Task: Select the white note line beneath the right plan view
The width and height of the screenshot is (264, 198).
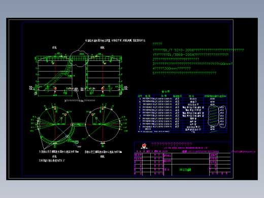Action: [x=103, y=152]
